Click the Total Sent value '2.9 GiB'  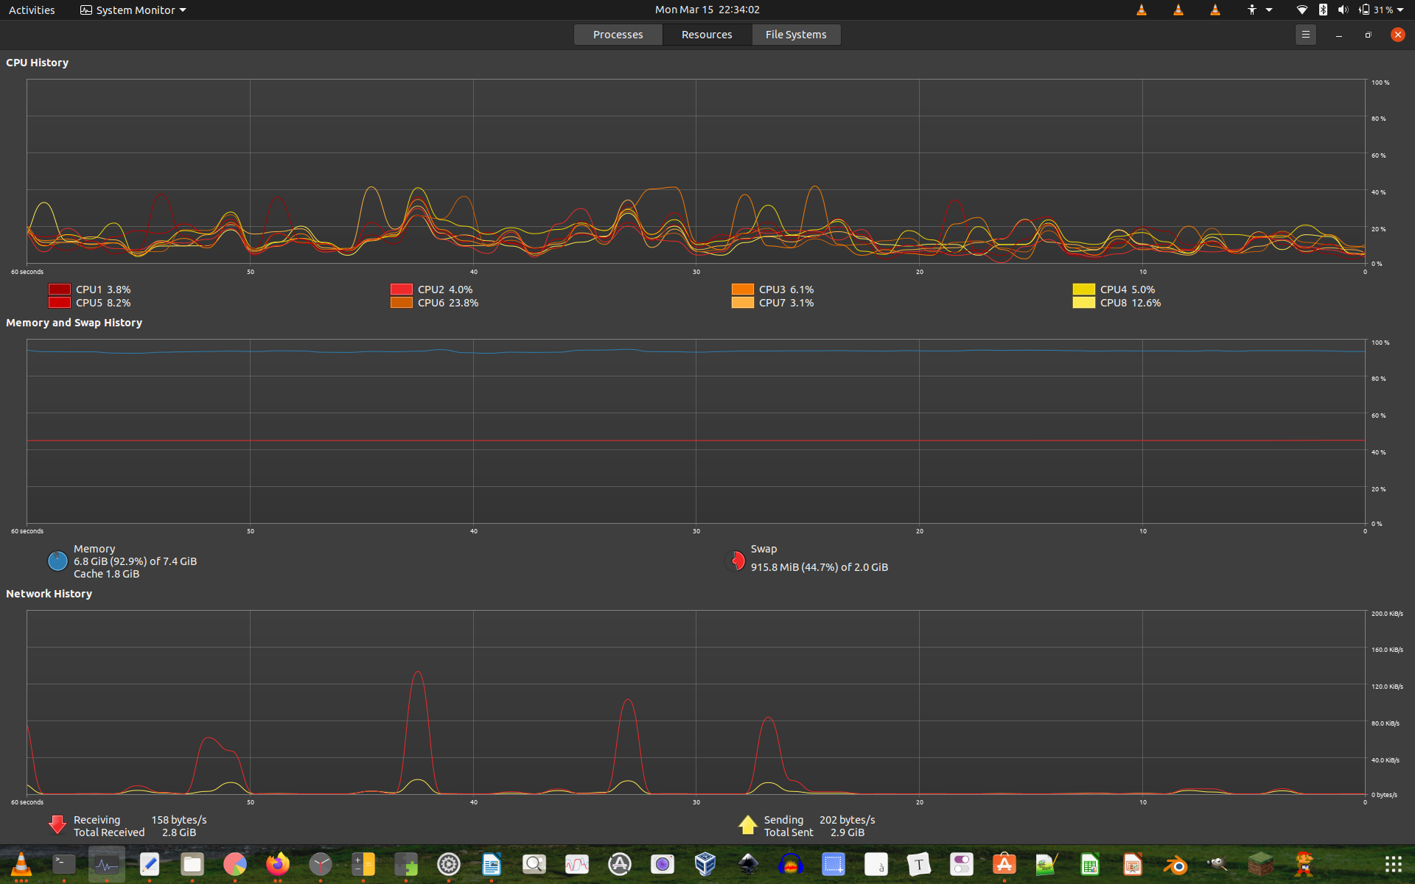click(x=847, y=832)
